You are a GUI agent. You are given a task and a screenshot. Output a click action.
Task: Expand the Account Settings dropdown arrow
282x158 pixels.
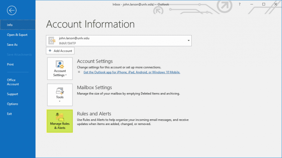click(66, 75)
